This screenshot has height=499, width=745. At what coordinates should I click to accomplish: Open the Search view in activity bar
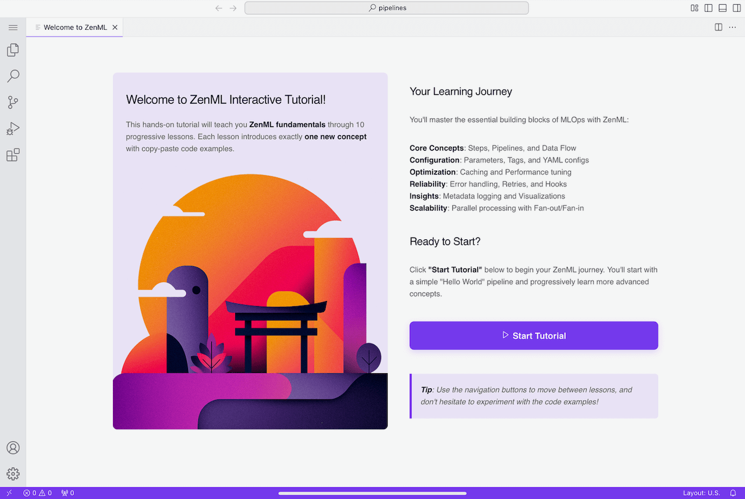(x=13, y=76)
